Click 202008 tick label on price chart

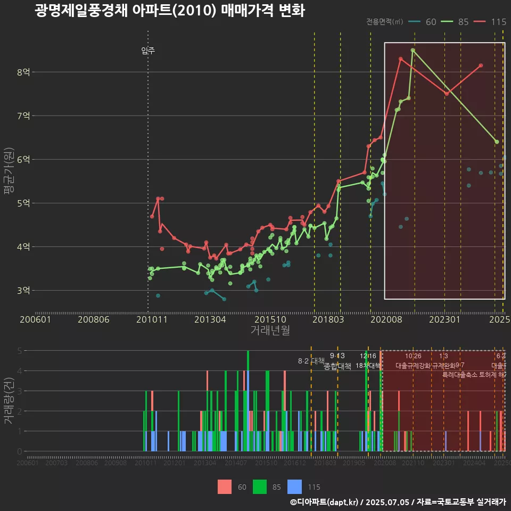(386, 319)
